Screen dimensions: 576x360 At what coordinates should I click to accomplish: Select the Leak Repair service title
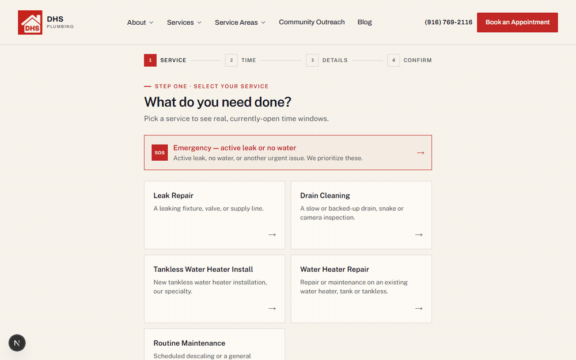173,195
